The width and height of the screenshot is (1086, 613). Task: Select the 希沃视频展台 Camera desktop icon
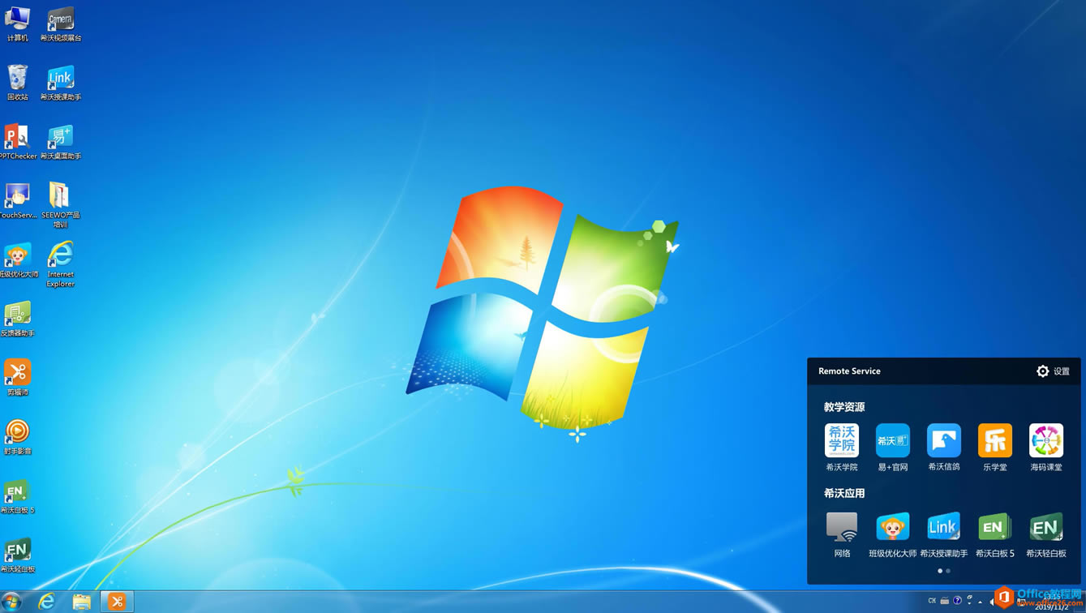click(61, 23)
